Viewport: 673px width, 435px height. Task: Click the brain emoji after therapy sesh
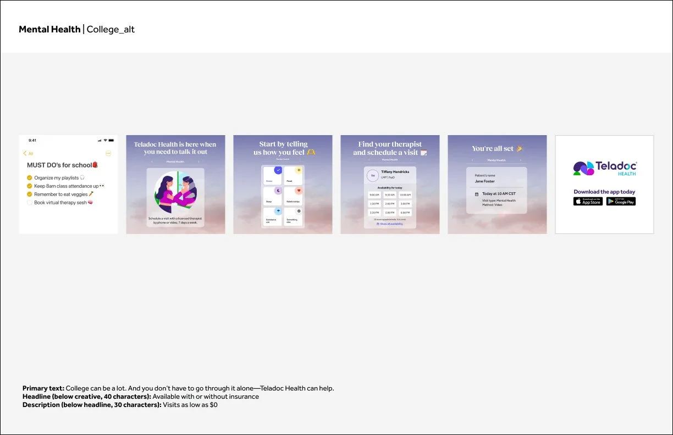point(91,203)
